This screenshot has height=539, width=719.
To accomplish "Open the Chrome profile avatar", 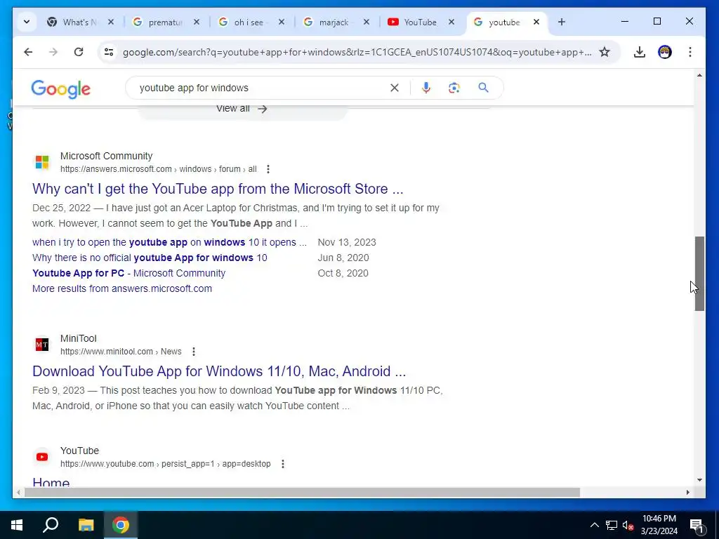I will (664, 52).
